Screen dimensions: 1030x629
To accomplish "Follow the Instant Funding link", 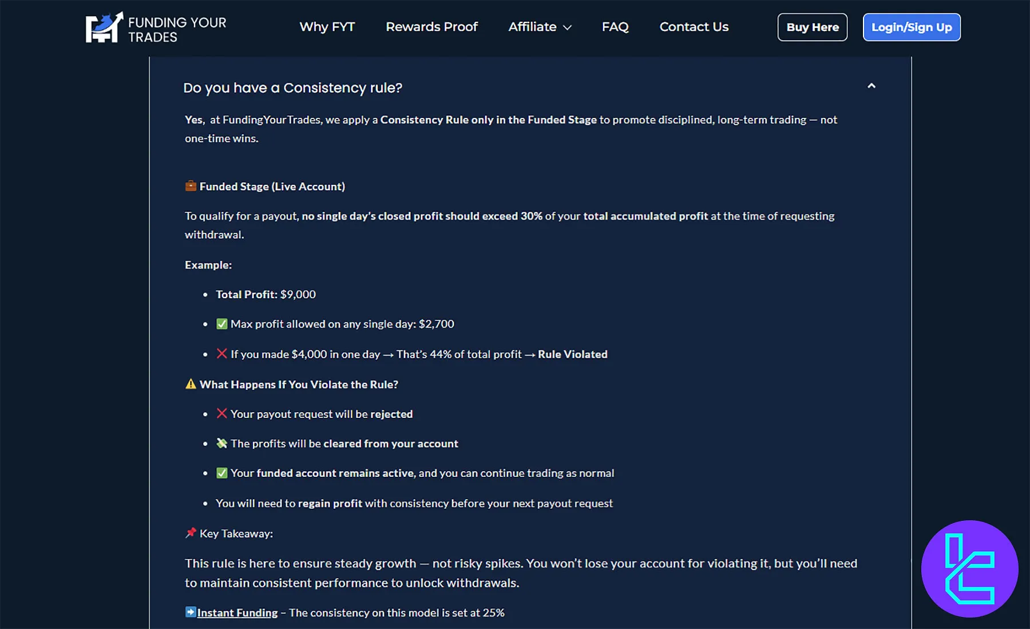I will [237, 612].
